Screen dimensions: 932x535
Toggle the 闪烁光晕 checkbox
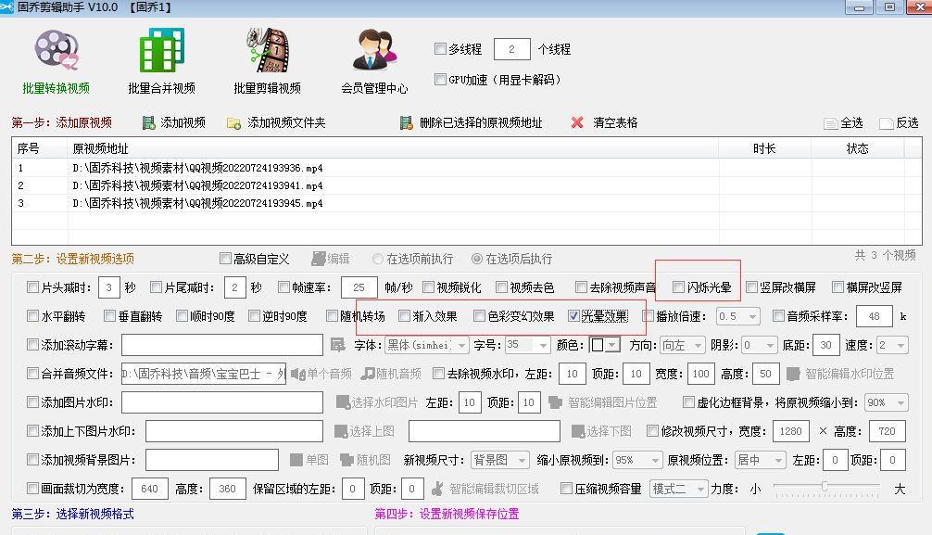point(679,287)
